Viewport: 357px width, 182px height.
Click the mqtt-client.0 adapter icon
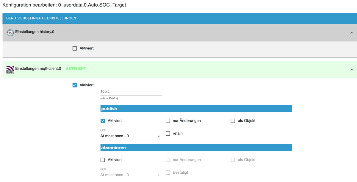10,70
